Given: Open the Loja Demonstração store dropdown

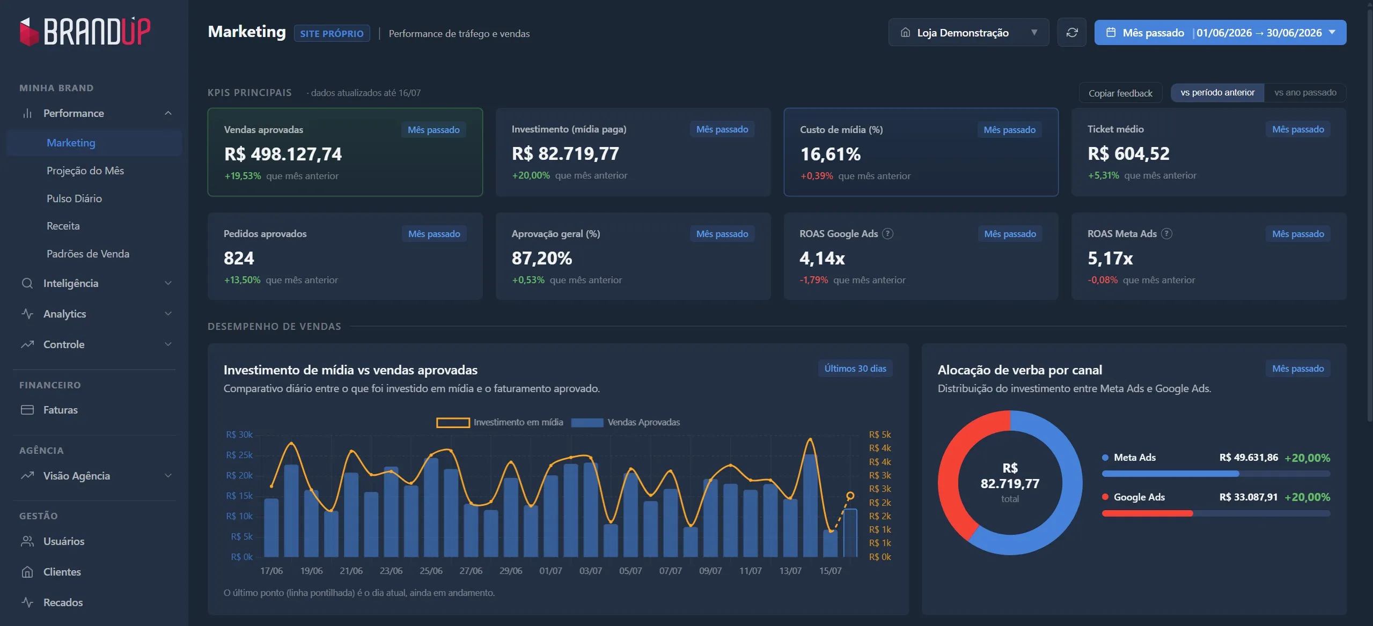Looking at the screenshot, I should (968, 33).
